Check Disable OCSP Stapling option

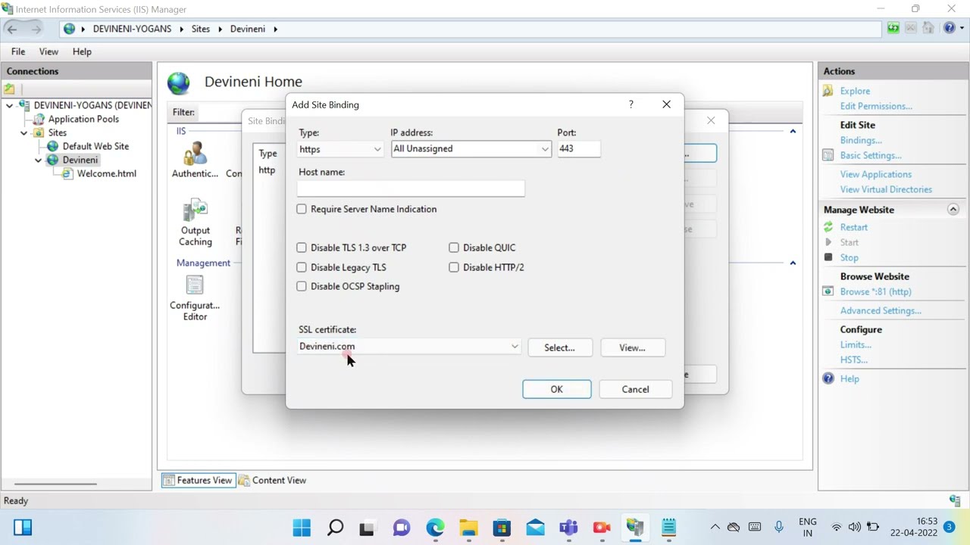tap(302, 286)
